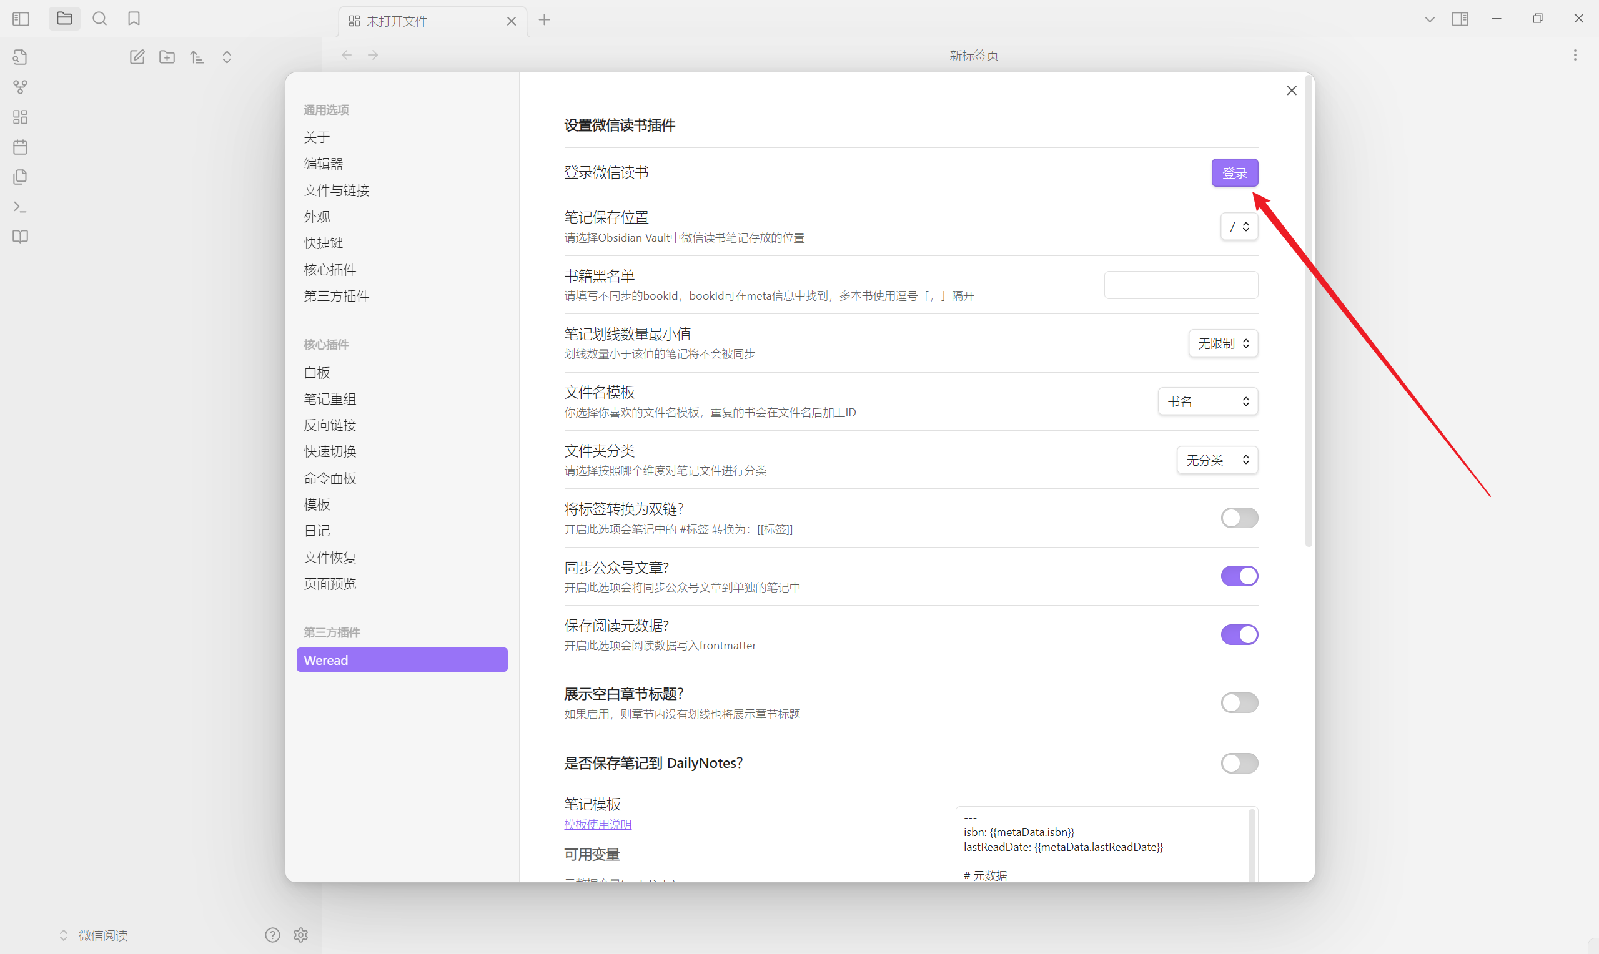Open today's daily note calendar icon
This screenshot has width=1599, height=954.
tap(20, 147)
